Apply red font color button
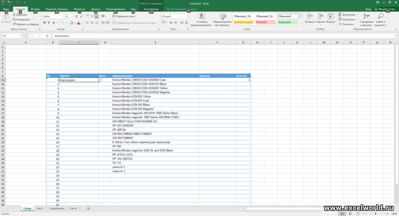399x216 pixels. tap(79, 23)
